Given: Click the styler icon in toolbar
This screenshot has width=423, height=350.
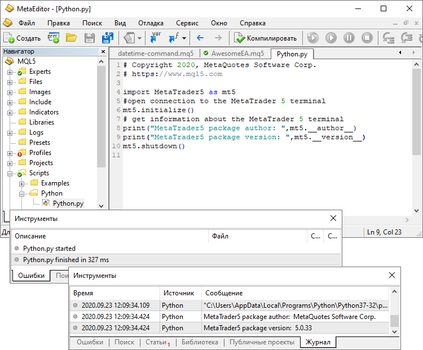Looking at the screenshot, I should click(129, 38).
